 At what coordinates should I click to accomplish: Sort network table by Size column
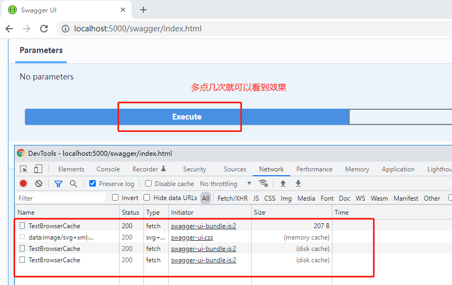[x=292, y=213]
